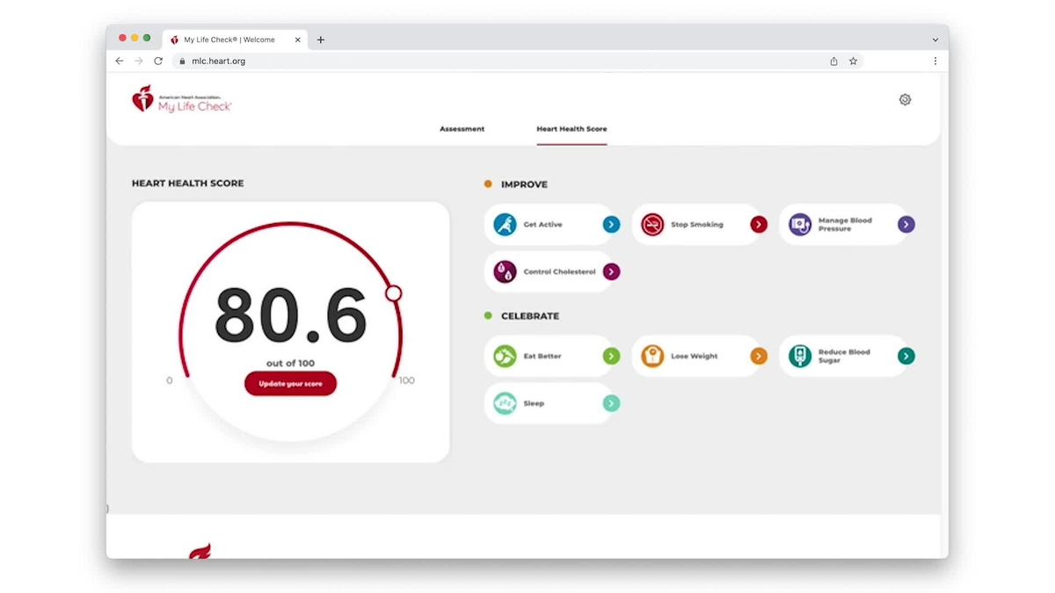Click the Stop Smoking label
1055x593 pixels.
[696, 225]
